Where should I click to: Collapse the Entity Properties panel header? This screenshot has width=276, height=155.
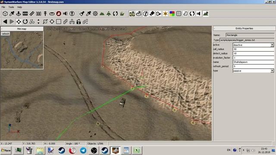tap(244, 28)
